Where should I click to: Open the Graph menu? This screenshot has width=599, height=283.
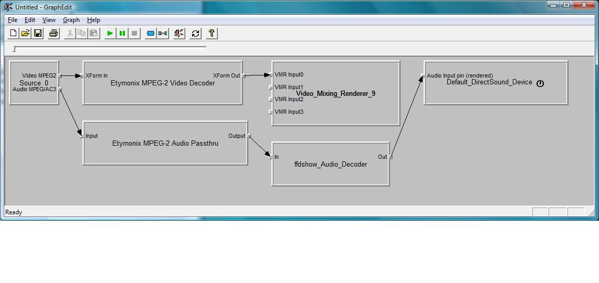[x=71, y=20]
